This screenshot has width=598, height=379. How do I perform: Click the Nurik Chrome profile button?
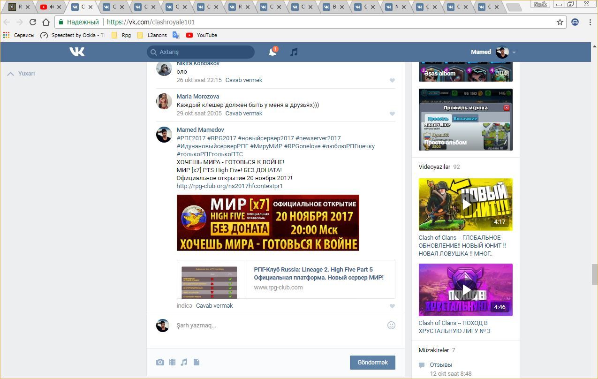[539, 4]
